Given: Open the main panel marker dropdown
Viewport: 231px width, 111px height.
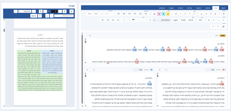Looking at the screenshot, I should (89, 35).
